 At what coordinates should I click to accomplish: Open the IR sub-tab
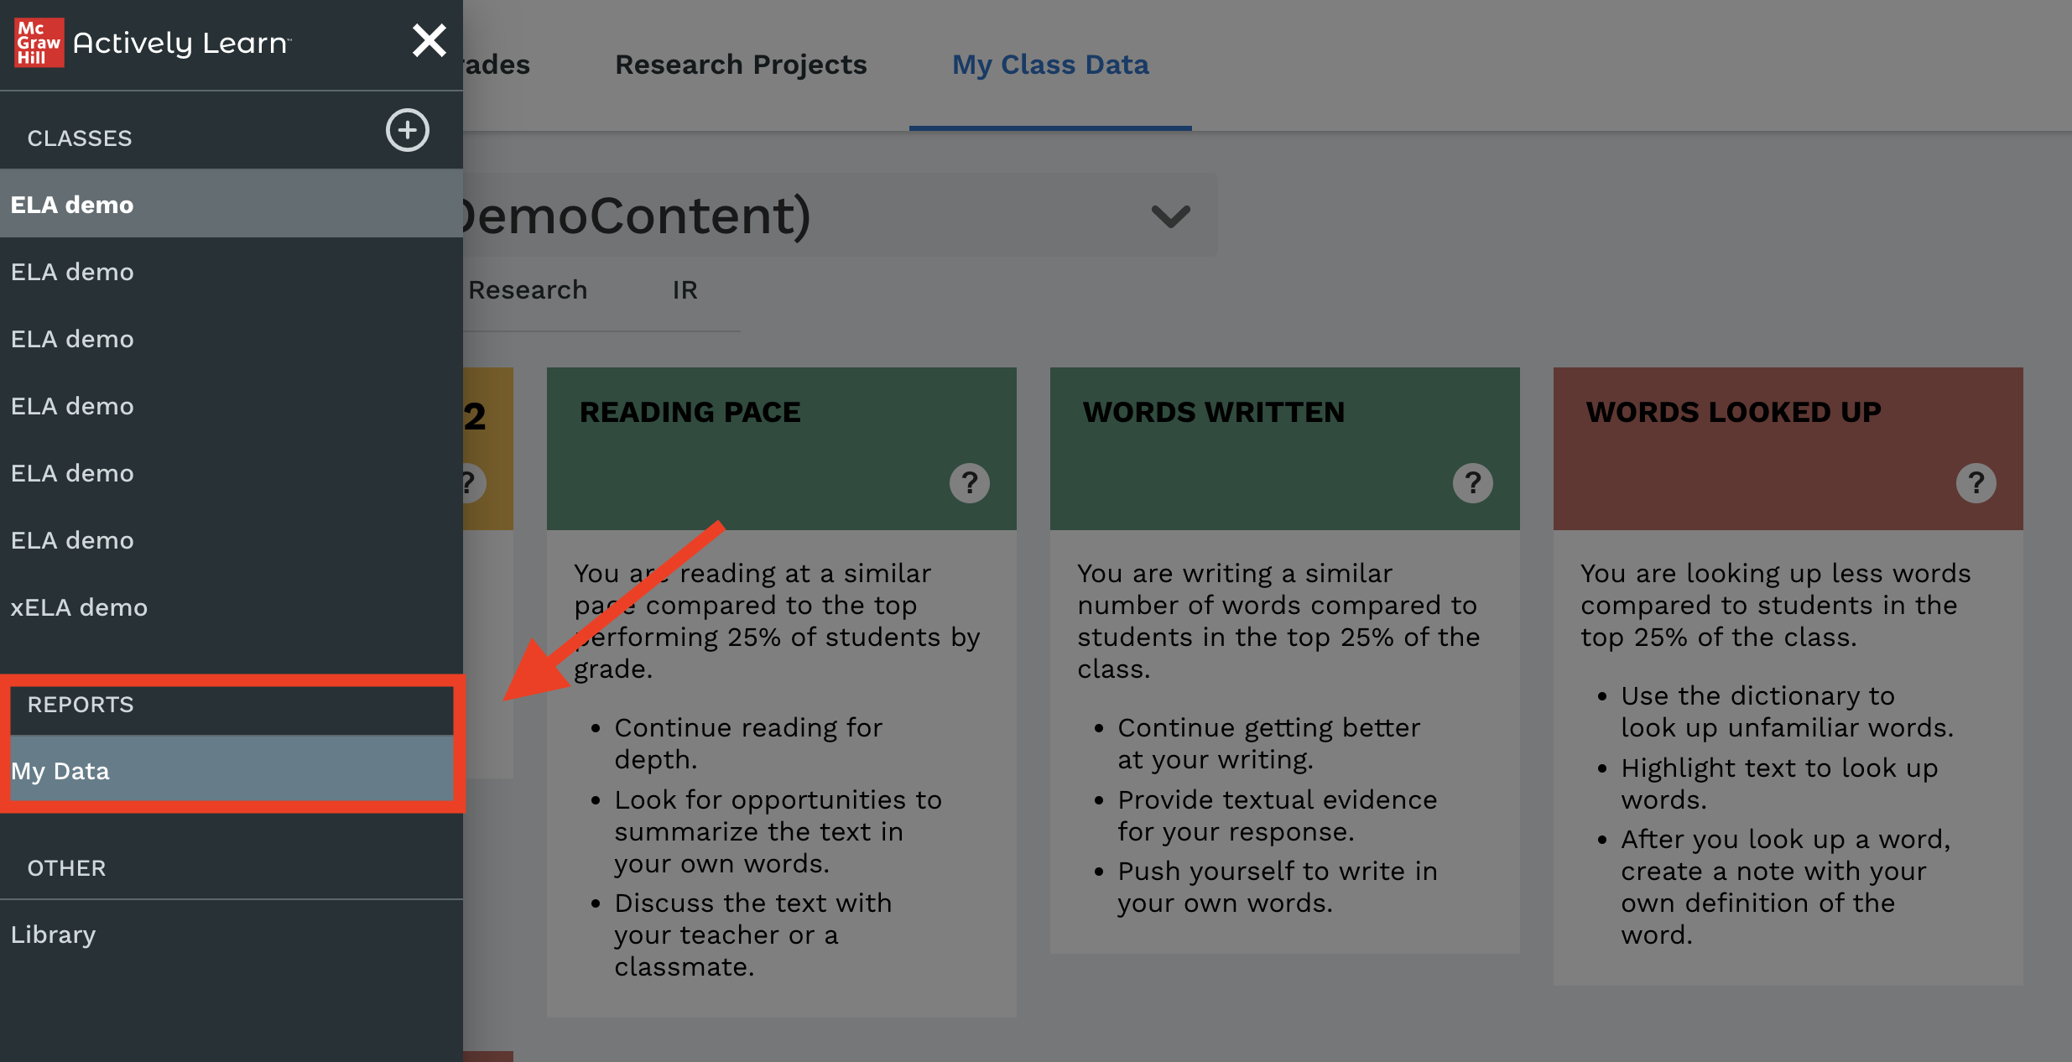click(x=685, y=290)
